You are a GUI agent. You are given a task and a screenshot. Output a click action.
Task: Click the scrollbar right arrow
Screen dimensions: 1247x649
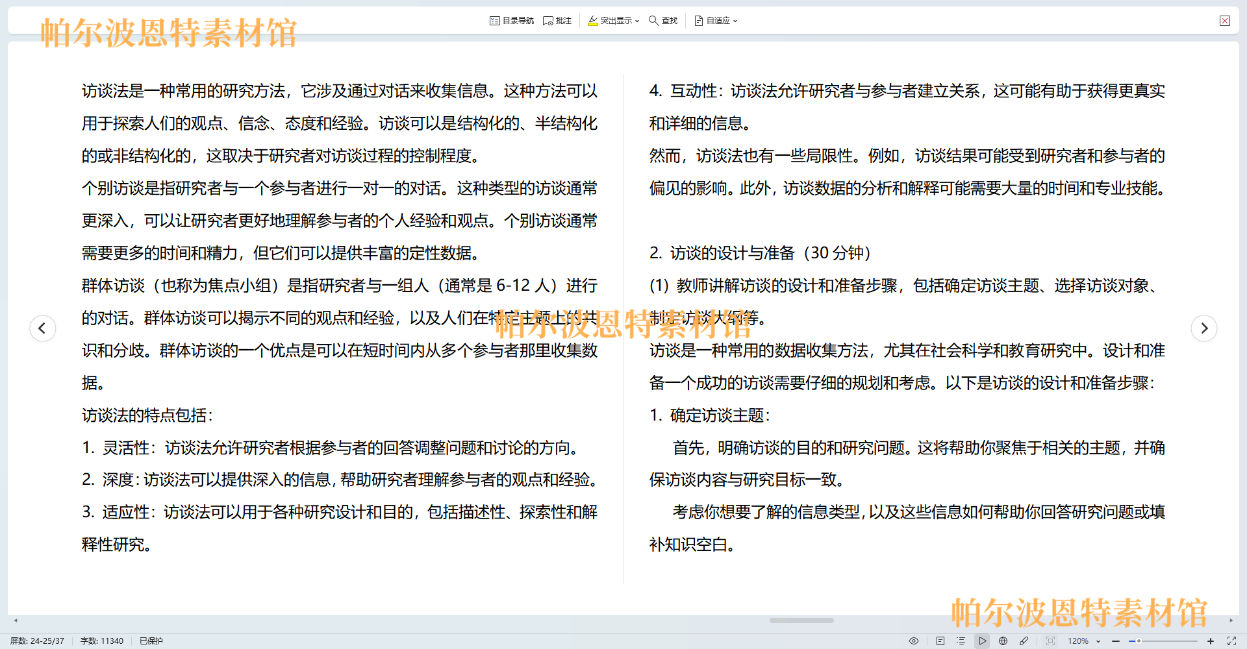[1231, 620]
